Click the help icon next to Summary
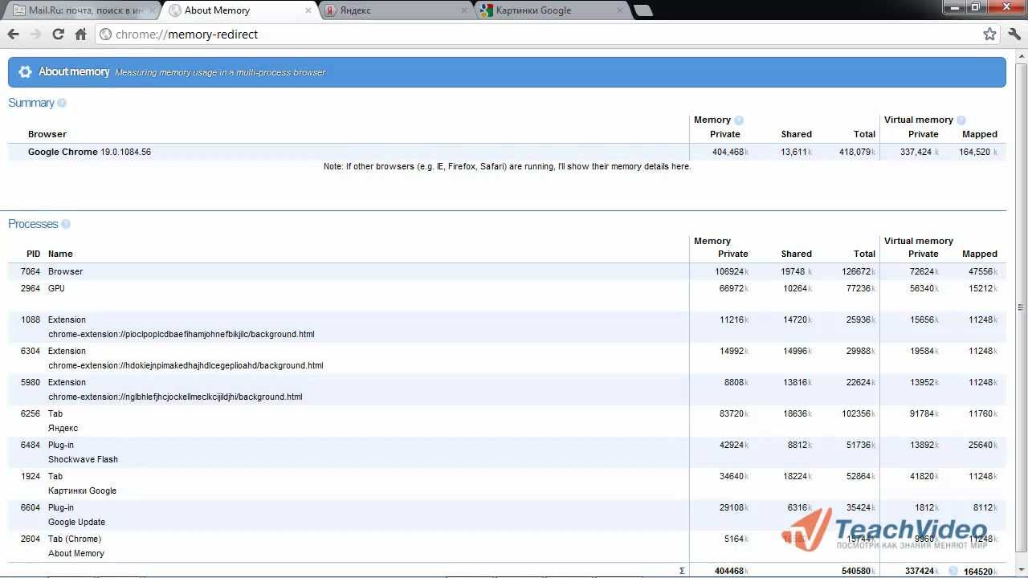 pyautogui.click(x=62, y=103)
